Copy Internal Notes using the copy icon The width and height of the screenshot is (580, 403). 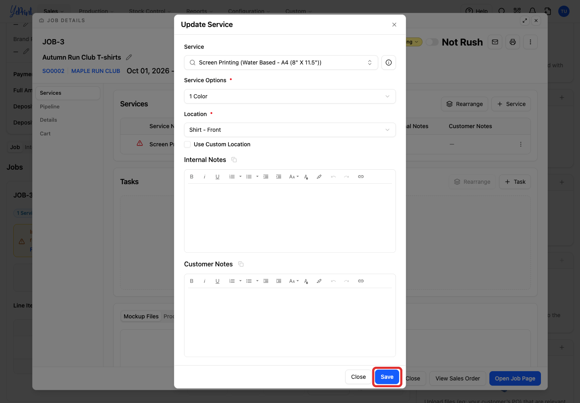click(x=234, y=160)
